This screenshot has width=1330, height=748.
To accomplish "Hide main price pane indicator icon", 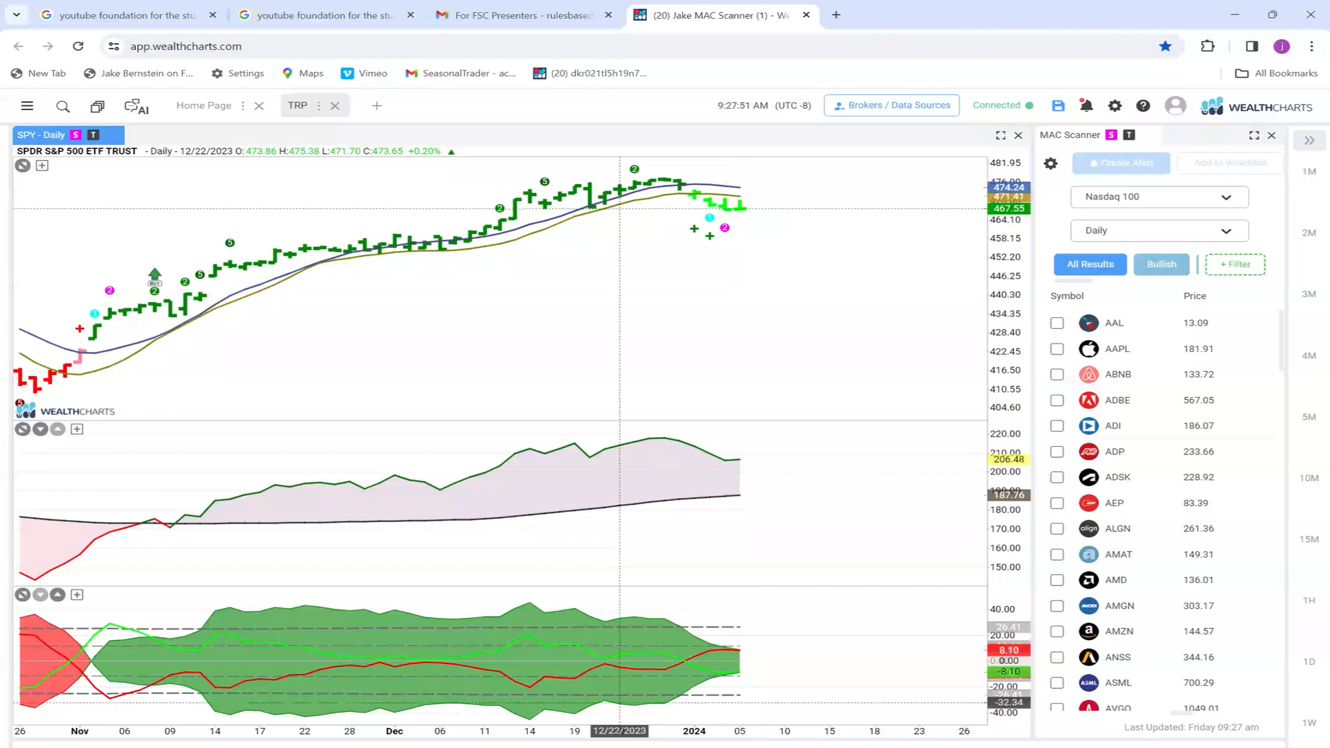I will (23, 166).
